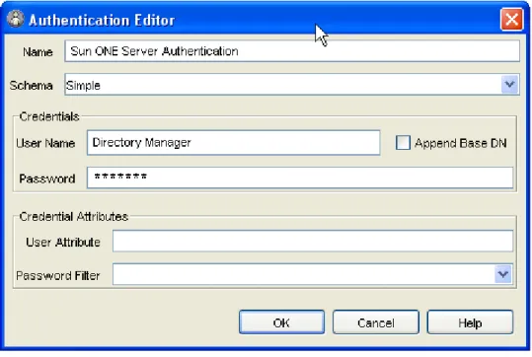Expand the Password Filter dropdown arrow
Screen dimensions: 532x357
[502, 274]
